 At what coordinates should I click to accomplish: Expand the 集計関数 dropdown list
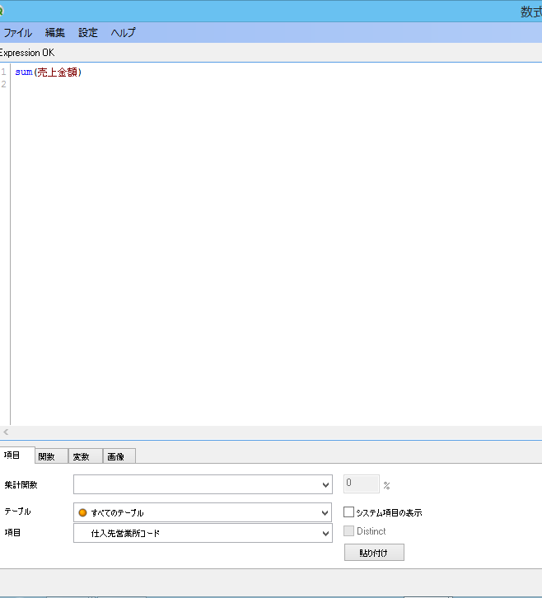(325, 485)
